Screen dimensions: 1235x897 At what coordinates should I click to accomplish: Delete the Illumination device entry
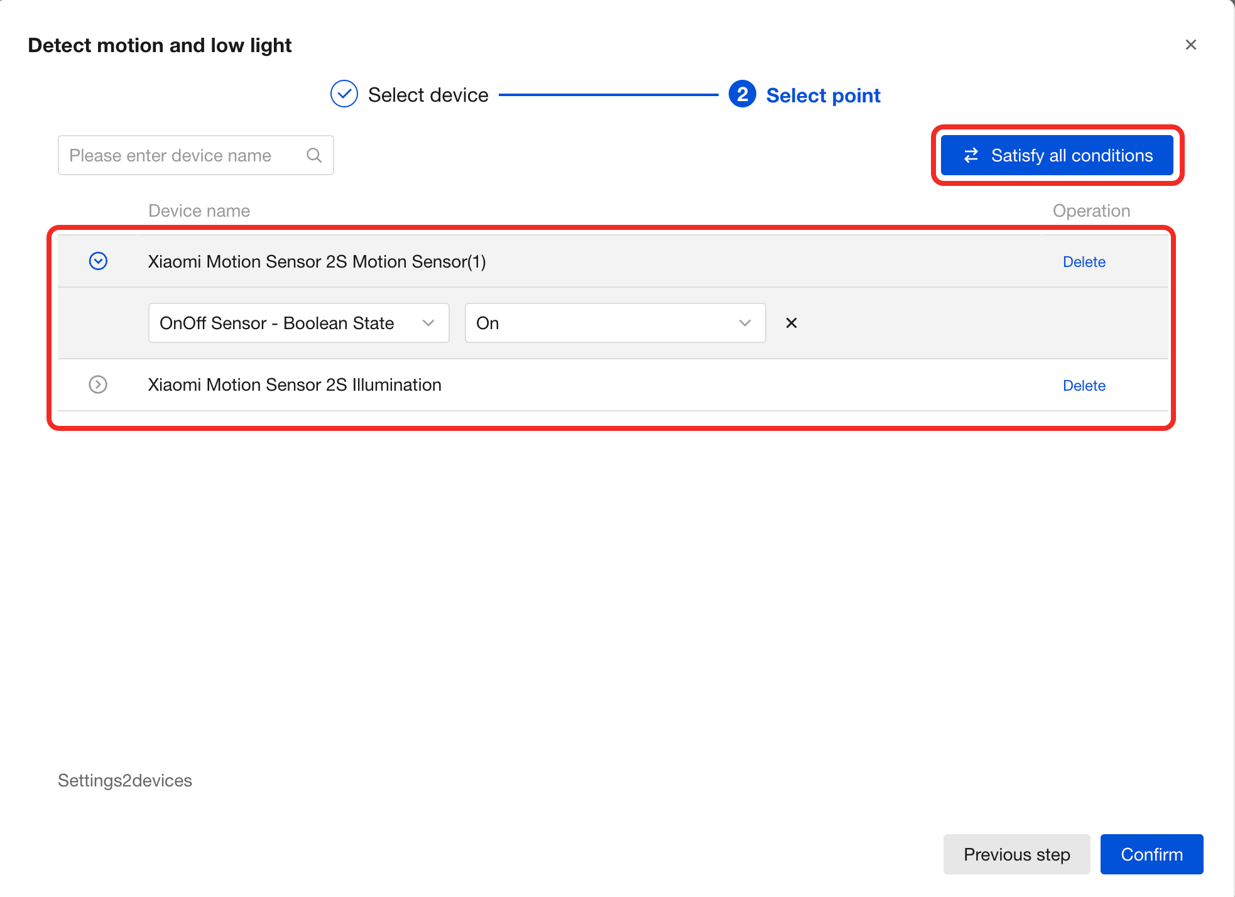tap(1084, 386)
